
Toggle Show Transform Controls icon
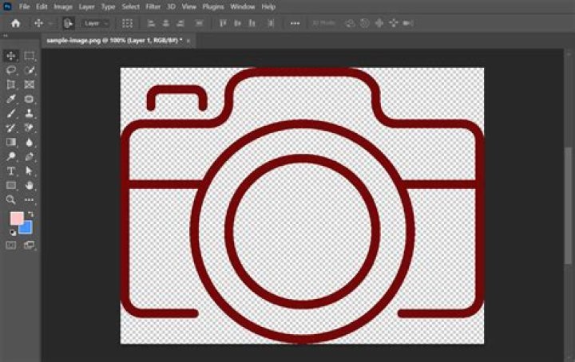click(127, 23)
